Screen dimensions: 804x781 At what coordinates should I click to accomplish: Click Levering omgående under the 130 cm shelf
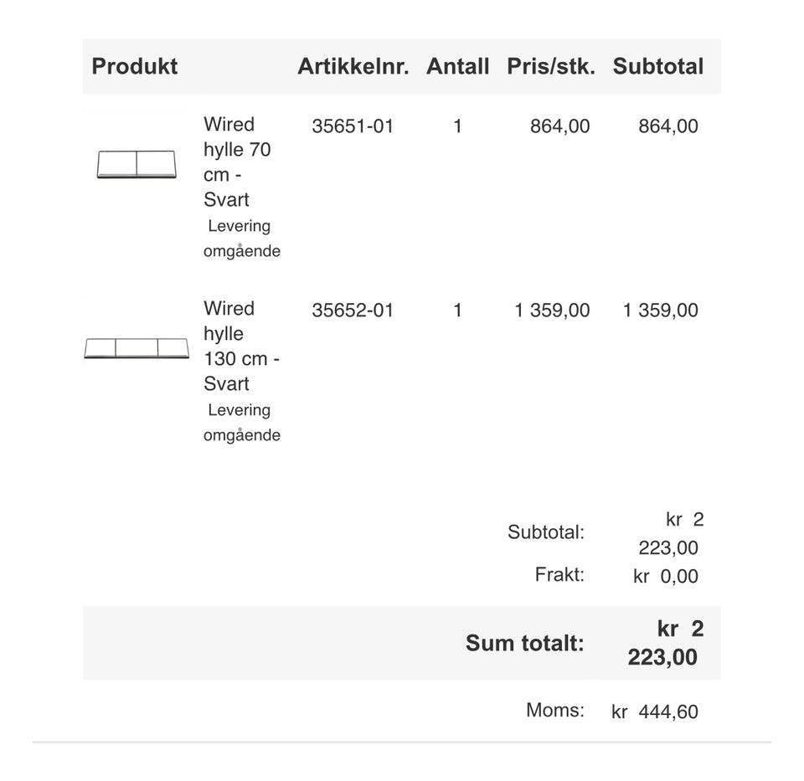[242, 422]
